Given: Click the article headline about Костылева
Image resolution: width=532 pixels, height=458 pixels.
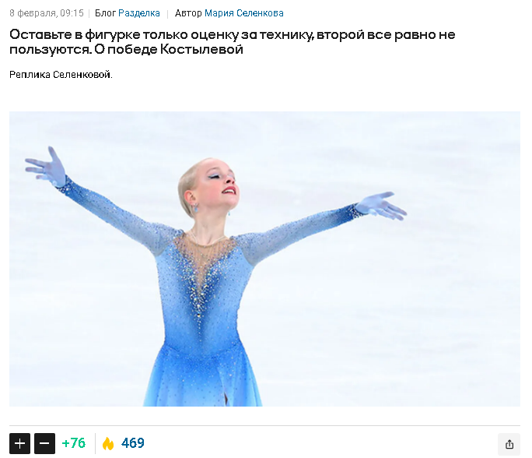Looking at the screenshot, I should pos(232,42).
